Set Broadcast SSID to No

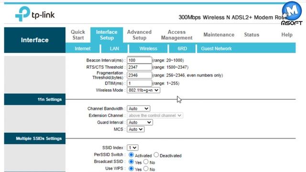pos(146,161)
